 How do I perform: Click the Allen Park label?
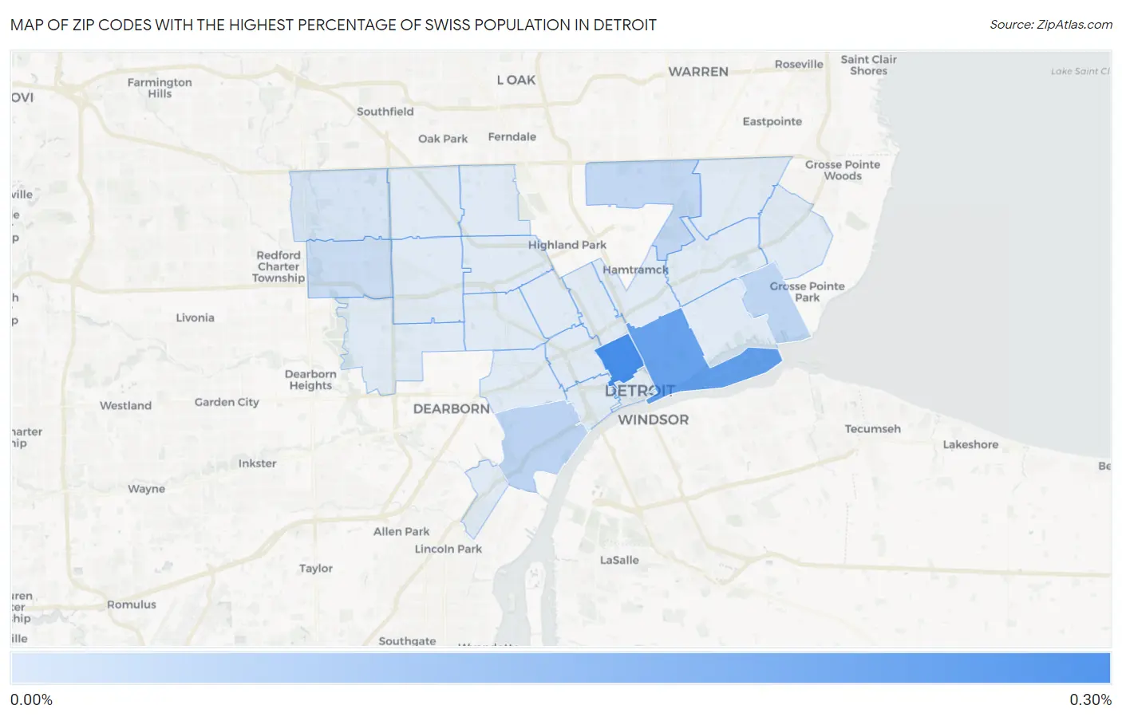(401, 531)
